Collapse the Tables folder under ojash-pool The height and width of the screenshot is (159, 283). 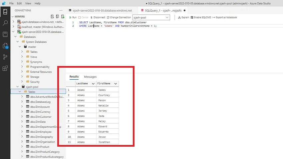pyautogui.click(x=20, y=92)
